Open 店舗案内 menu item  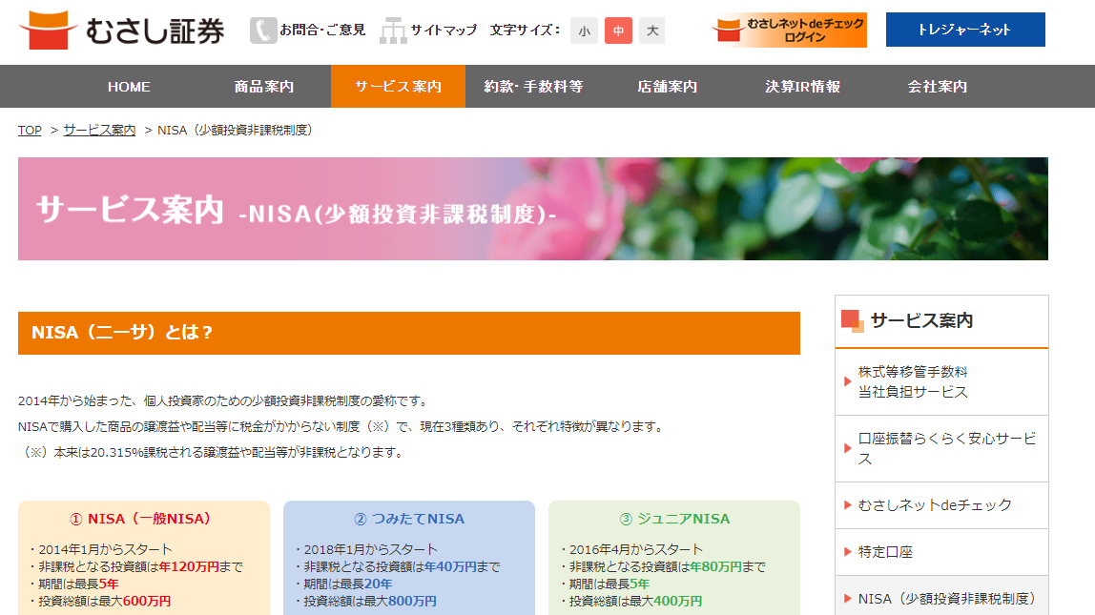[x=667, y=87]
